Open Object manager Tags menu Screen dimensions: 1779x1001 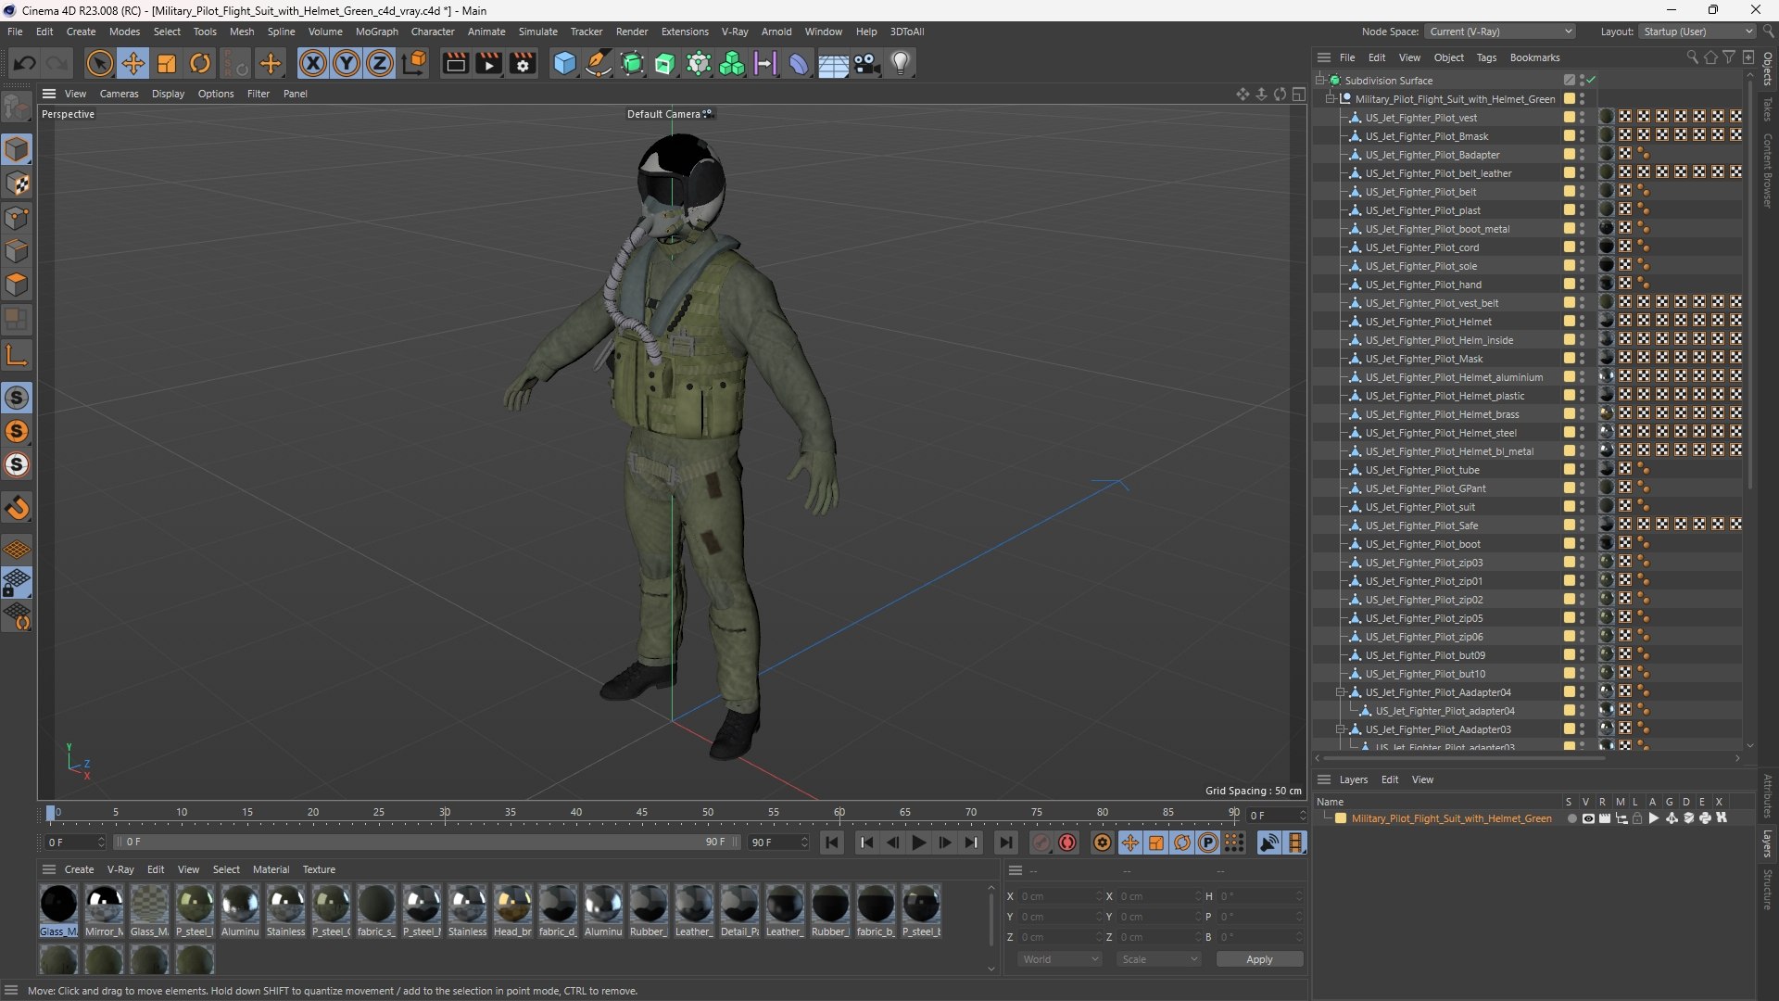coord(1486,57)
